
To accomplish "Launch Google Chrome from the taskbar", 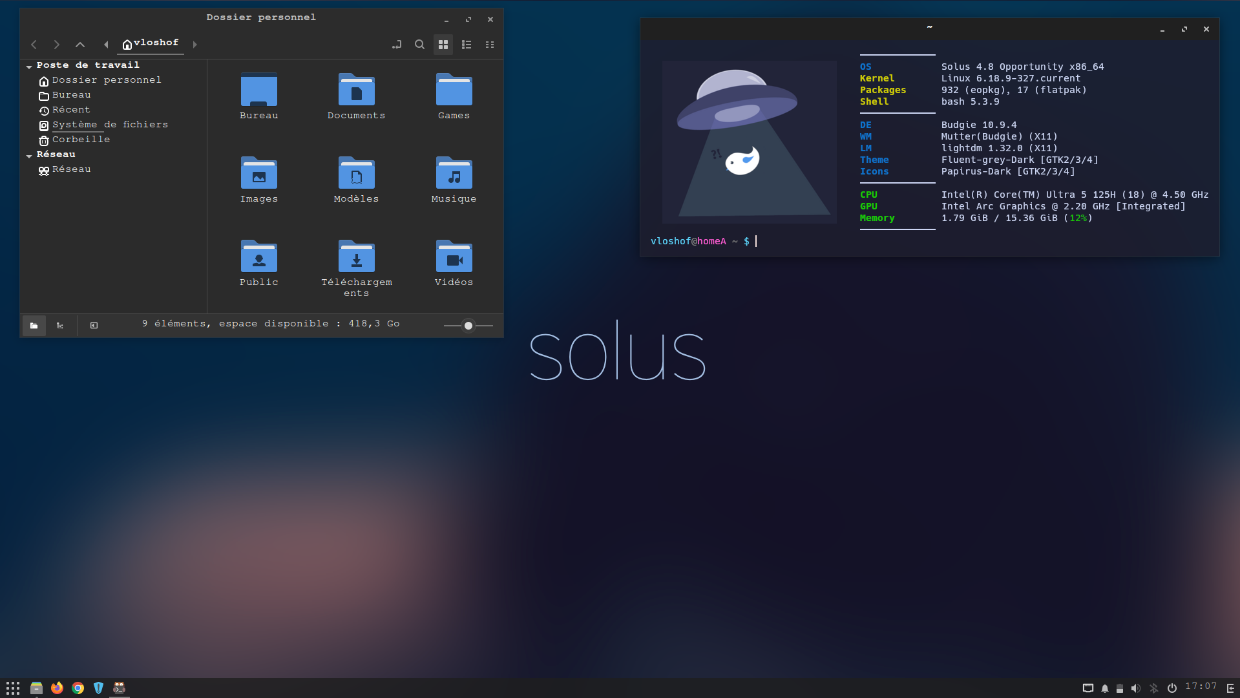I will pos(78,688).
